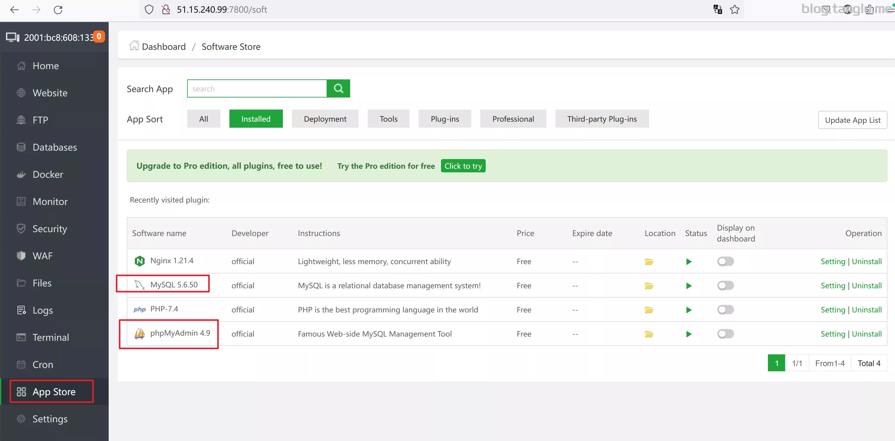This screenshot has width=895, height=441.
Task: Open FTP in the sidebar
Action: [54, 120]
